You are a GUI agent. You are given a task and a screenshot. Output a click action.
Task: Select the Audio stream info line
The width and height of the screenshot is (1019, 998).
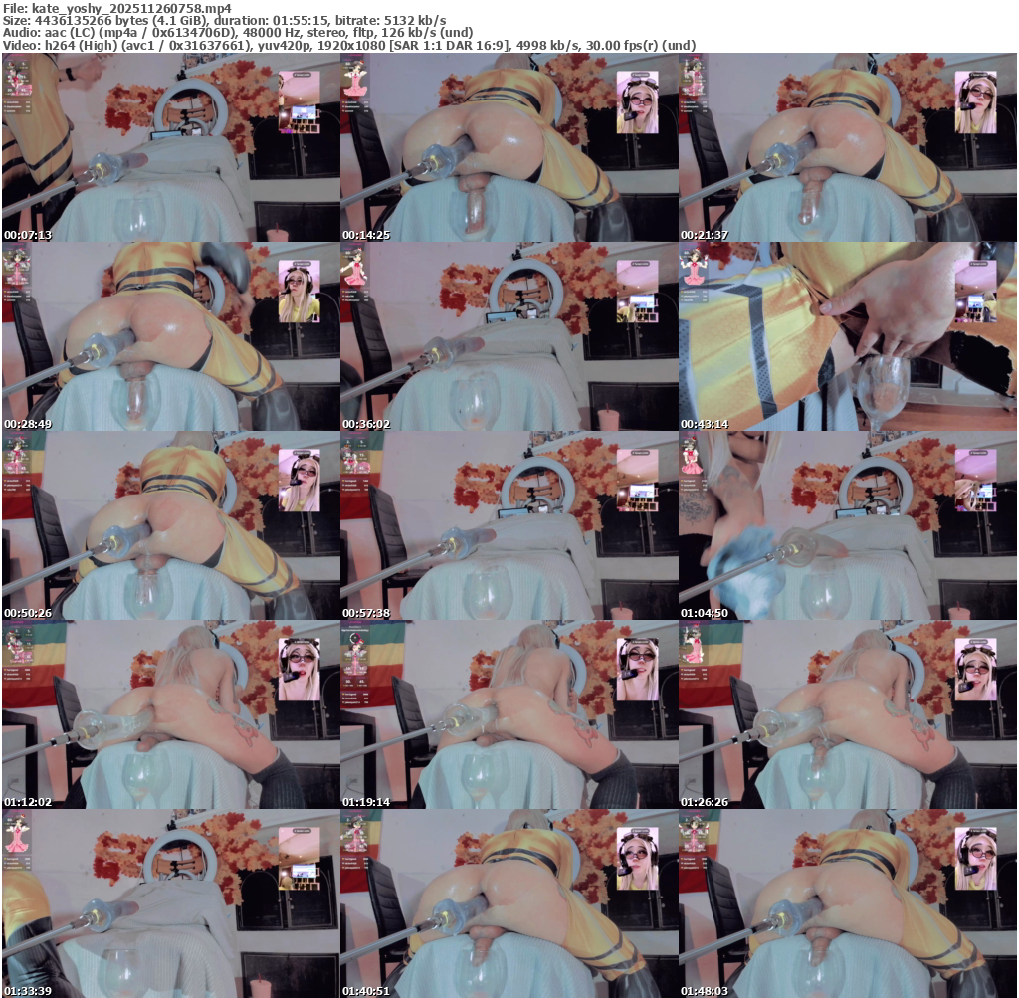click(237, 32)
